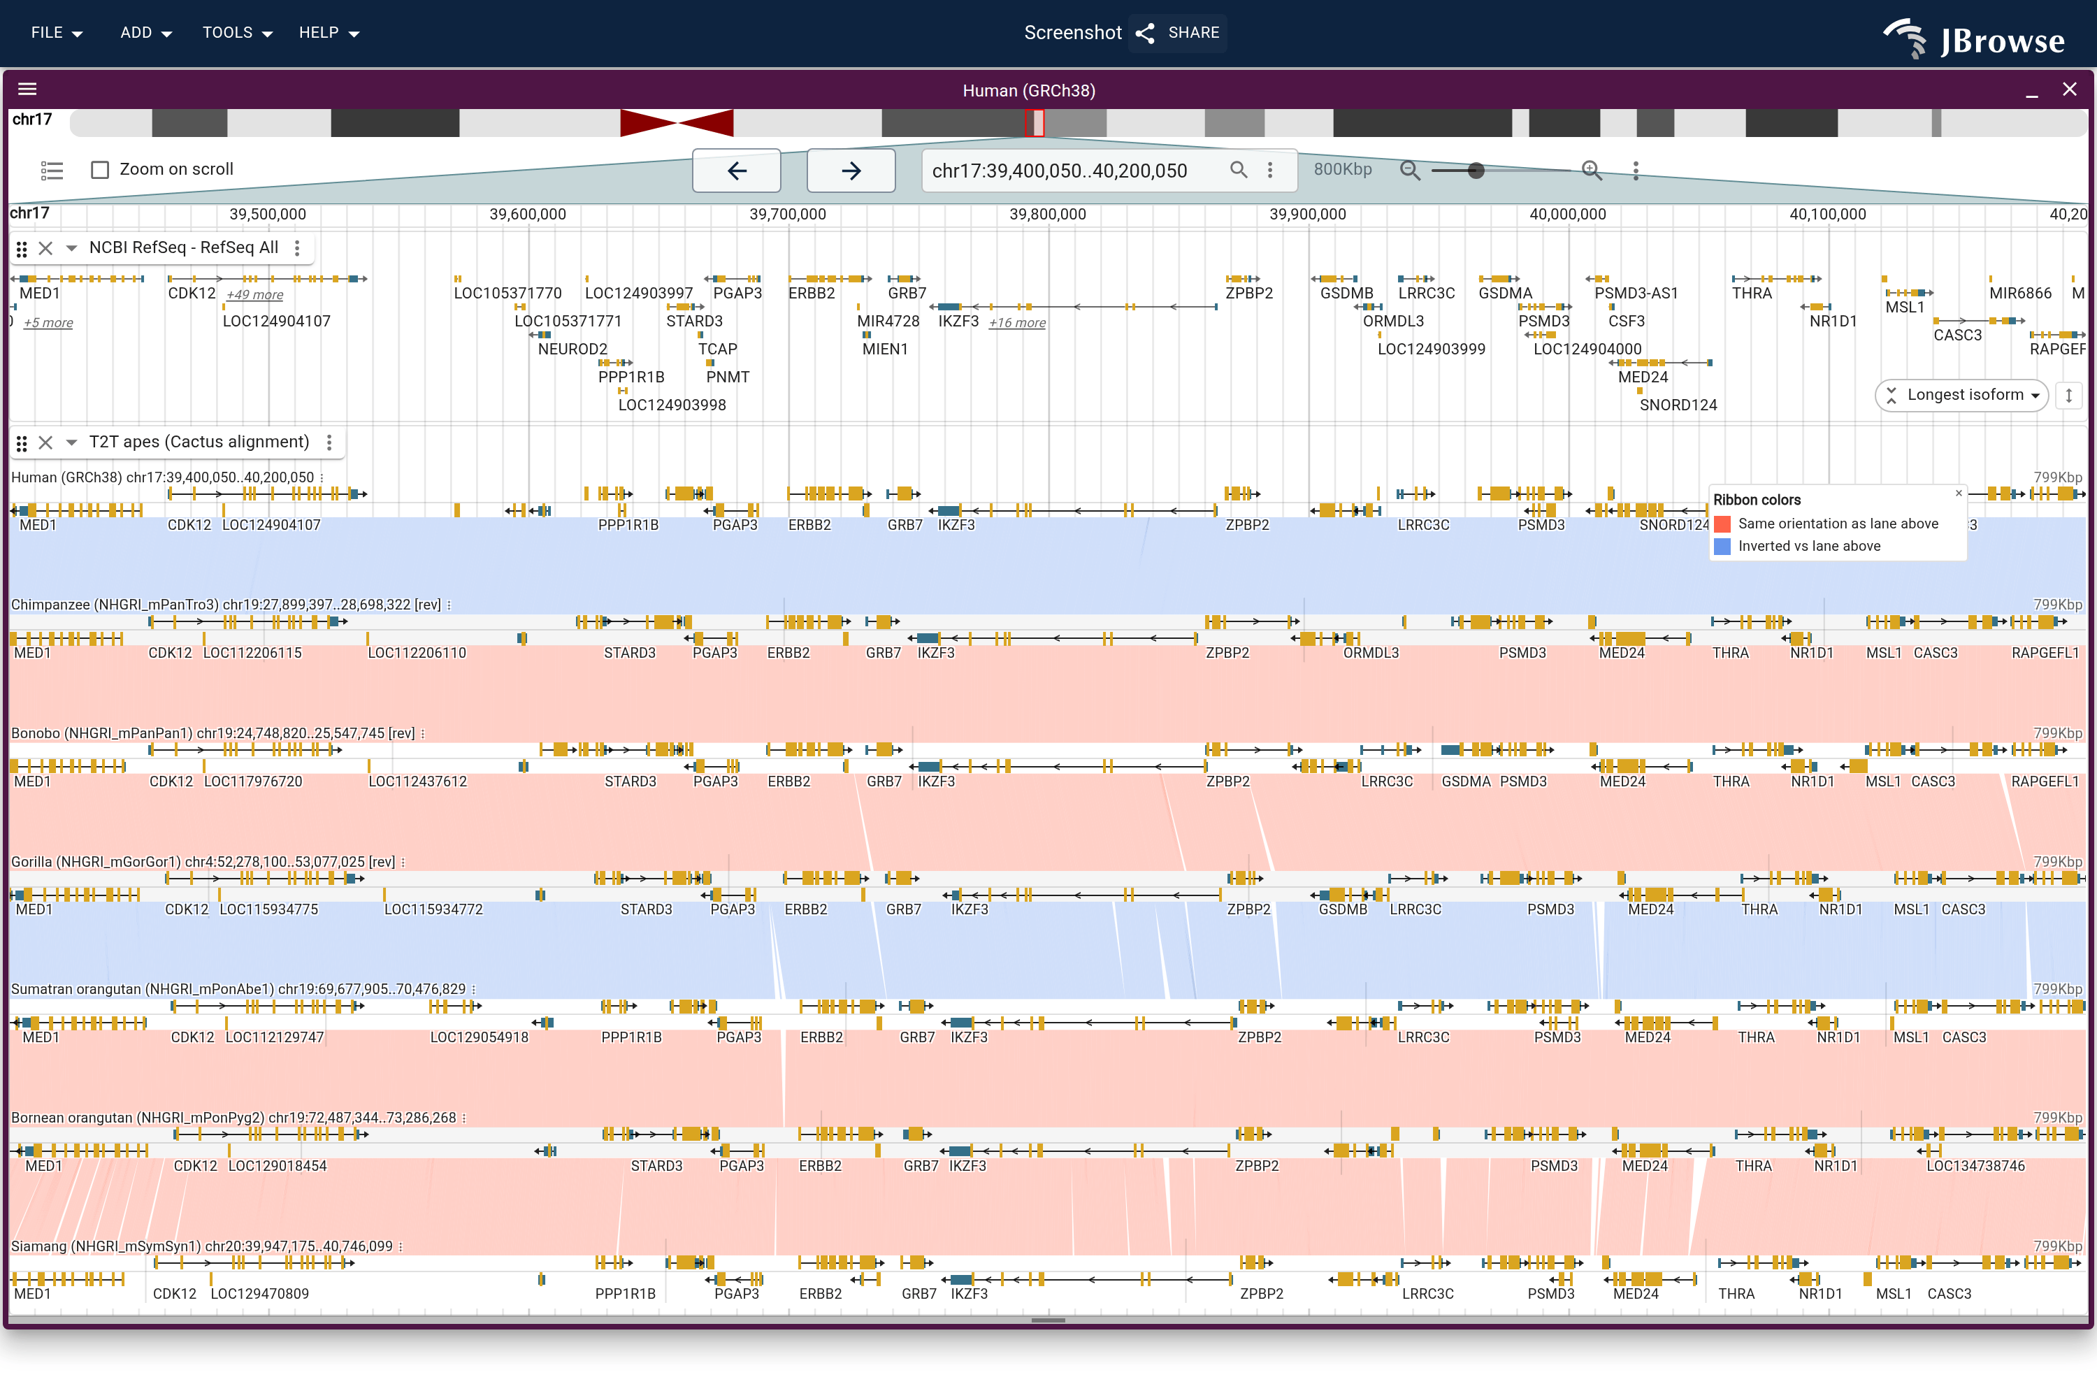2097x1398 pixels.
Task: Open the Longest isoform dropdown
Action: pos(1961,395)
